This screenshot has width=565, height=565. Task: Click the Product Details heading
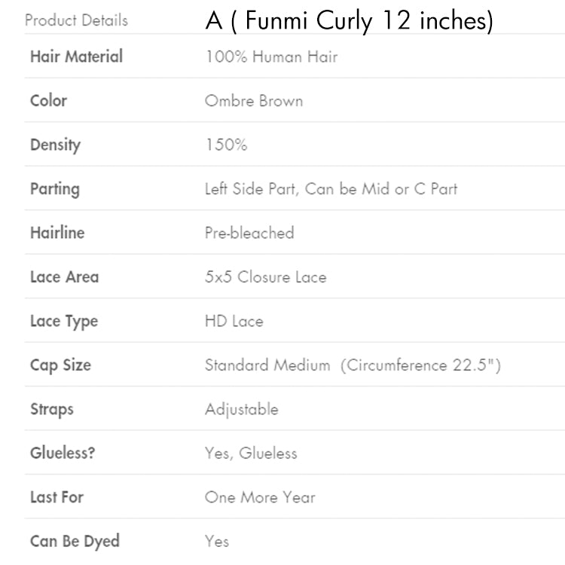(76, 20)
